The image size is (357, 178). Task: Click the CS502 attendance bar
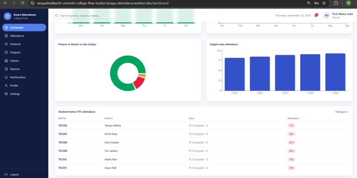(260, 74)
